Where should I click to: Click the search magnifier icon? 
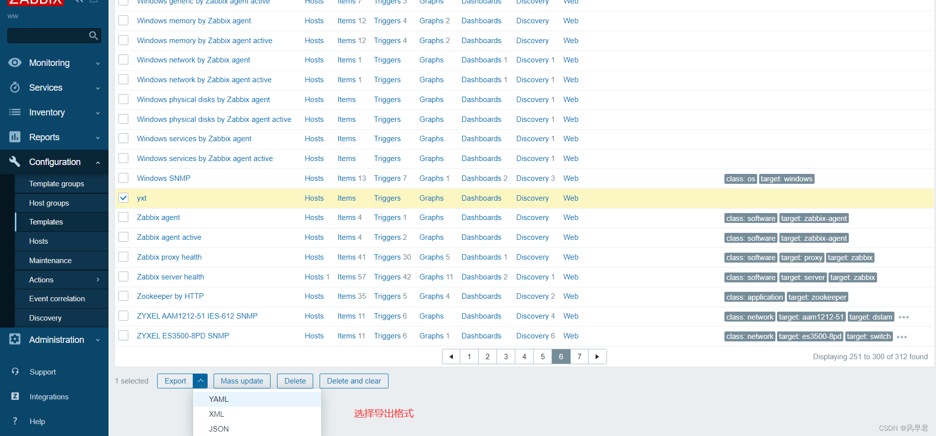(93, 36)
